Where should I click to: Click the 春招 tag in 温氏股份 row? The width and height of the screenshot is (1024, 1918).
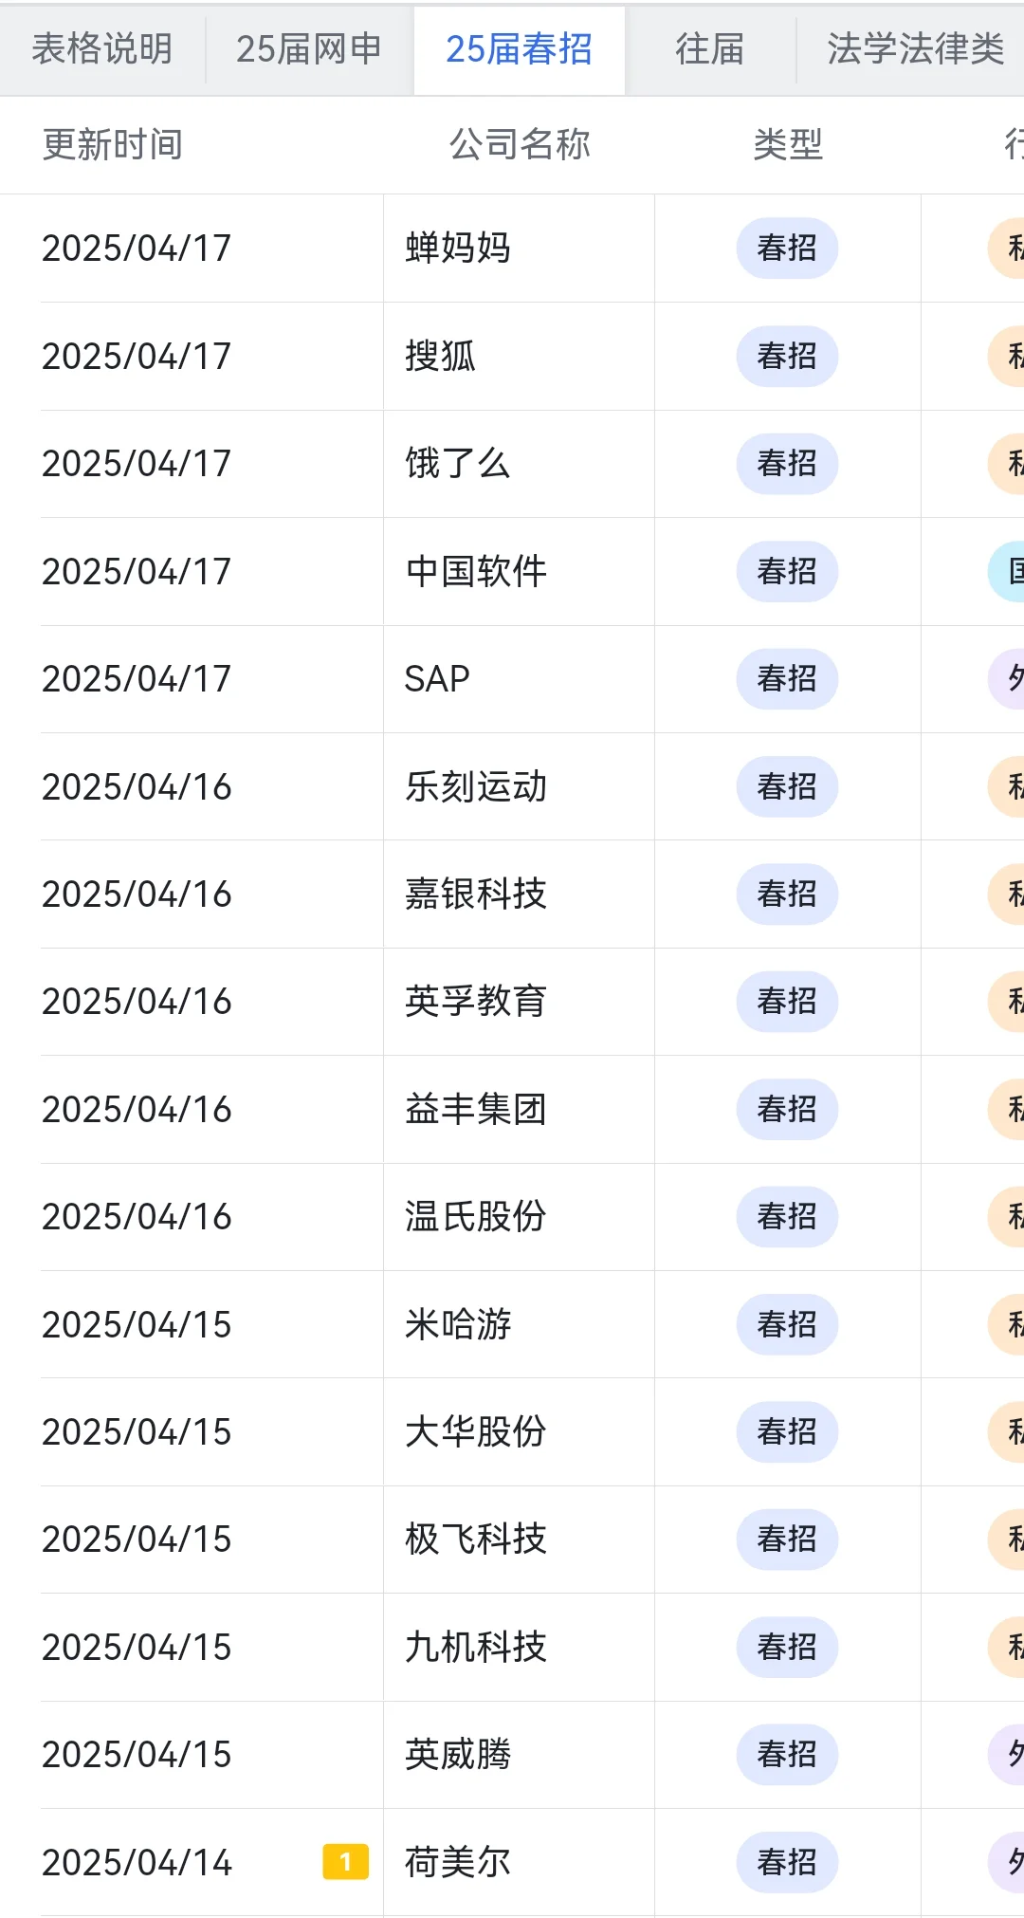(x=787, y=1217)
